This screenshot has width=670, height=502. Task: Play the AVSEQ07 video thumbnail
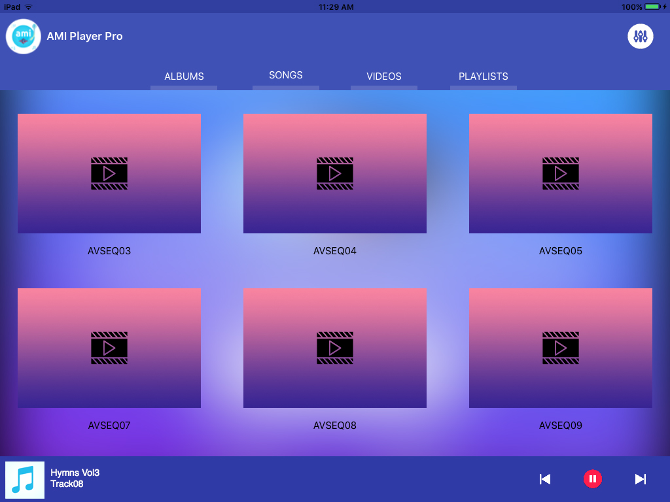(x=109, y=348)
